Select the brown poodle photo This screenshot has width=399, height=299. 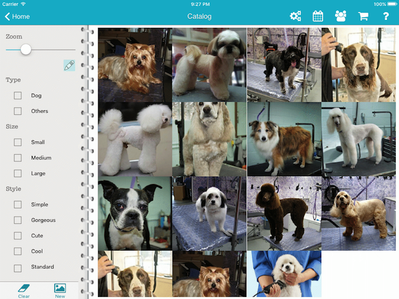(284, 213)
